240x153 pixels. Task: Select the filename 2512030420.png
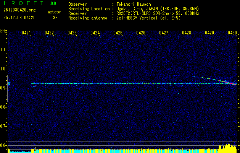19,10
